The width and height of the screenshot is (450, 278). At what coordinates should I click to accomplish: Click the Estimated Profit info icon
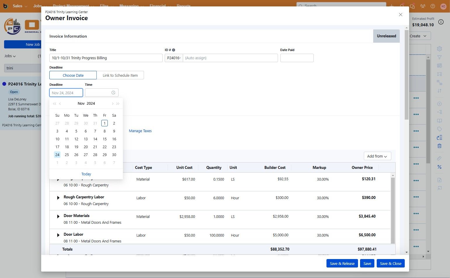click(441, 22)
